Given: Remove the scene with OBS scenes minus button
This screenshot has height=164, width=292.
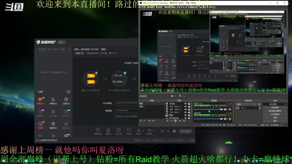Looking at the screenshot, I should [x=145, y=121].
